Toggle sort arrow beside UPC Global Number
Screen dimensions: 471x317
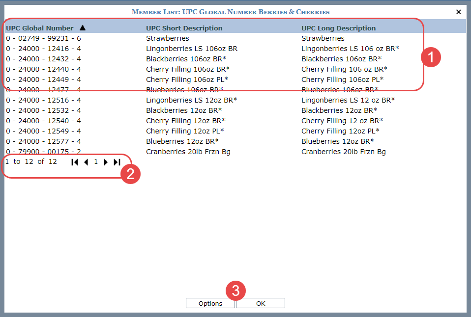pyautogui.click(x=83, y=28)
